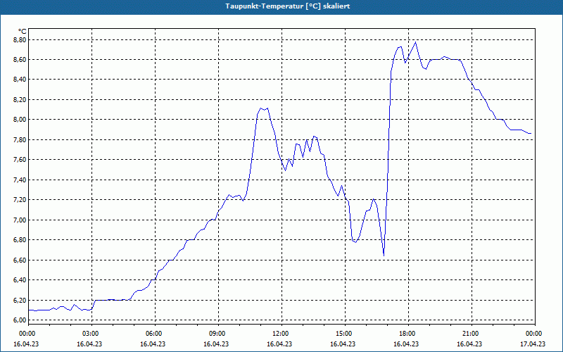Select the 06:00 time label
This screenshot has height=352, width=563.
coord(155,334)
